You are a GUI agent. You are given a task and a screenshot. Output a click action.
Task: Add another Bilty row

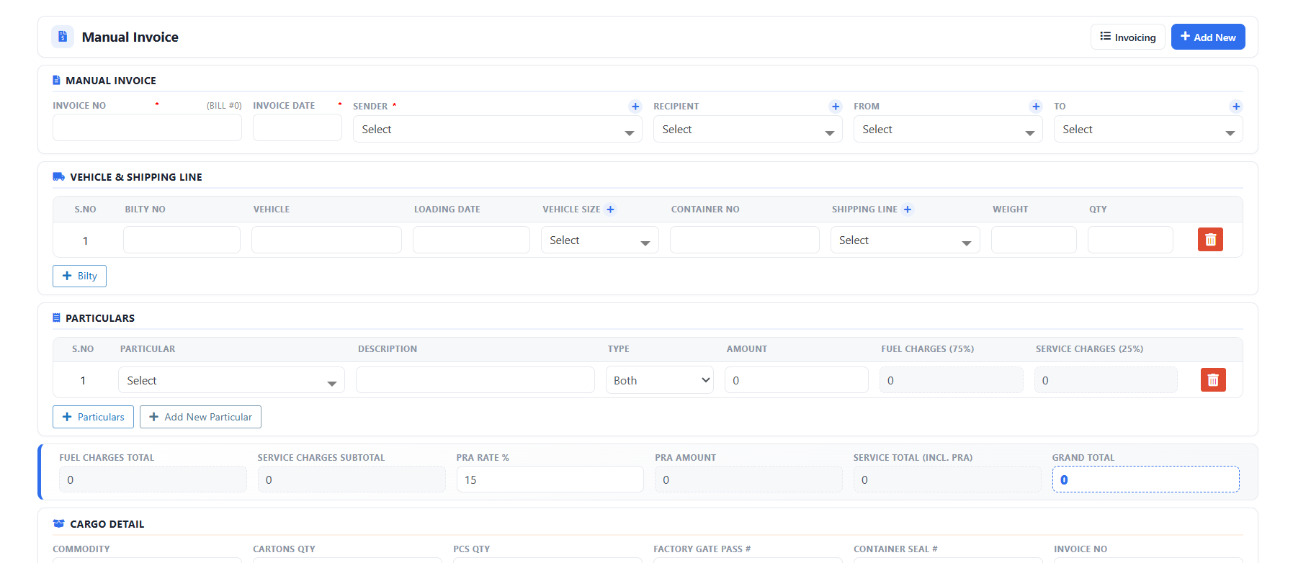tap(79, 276)
